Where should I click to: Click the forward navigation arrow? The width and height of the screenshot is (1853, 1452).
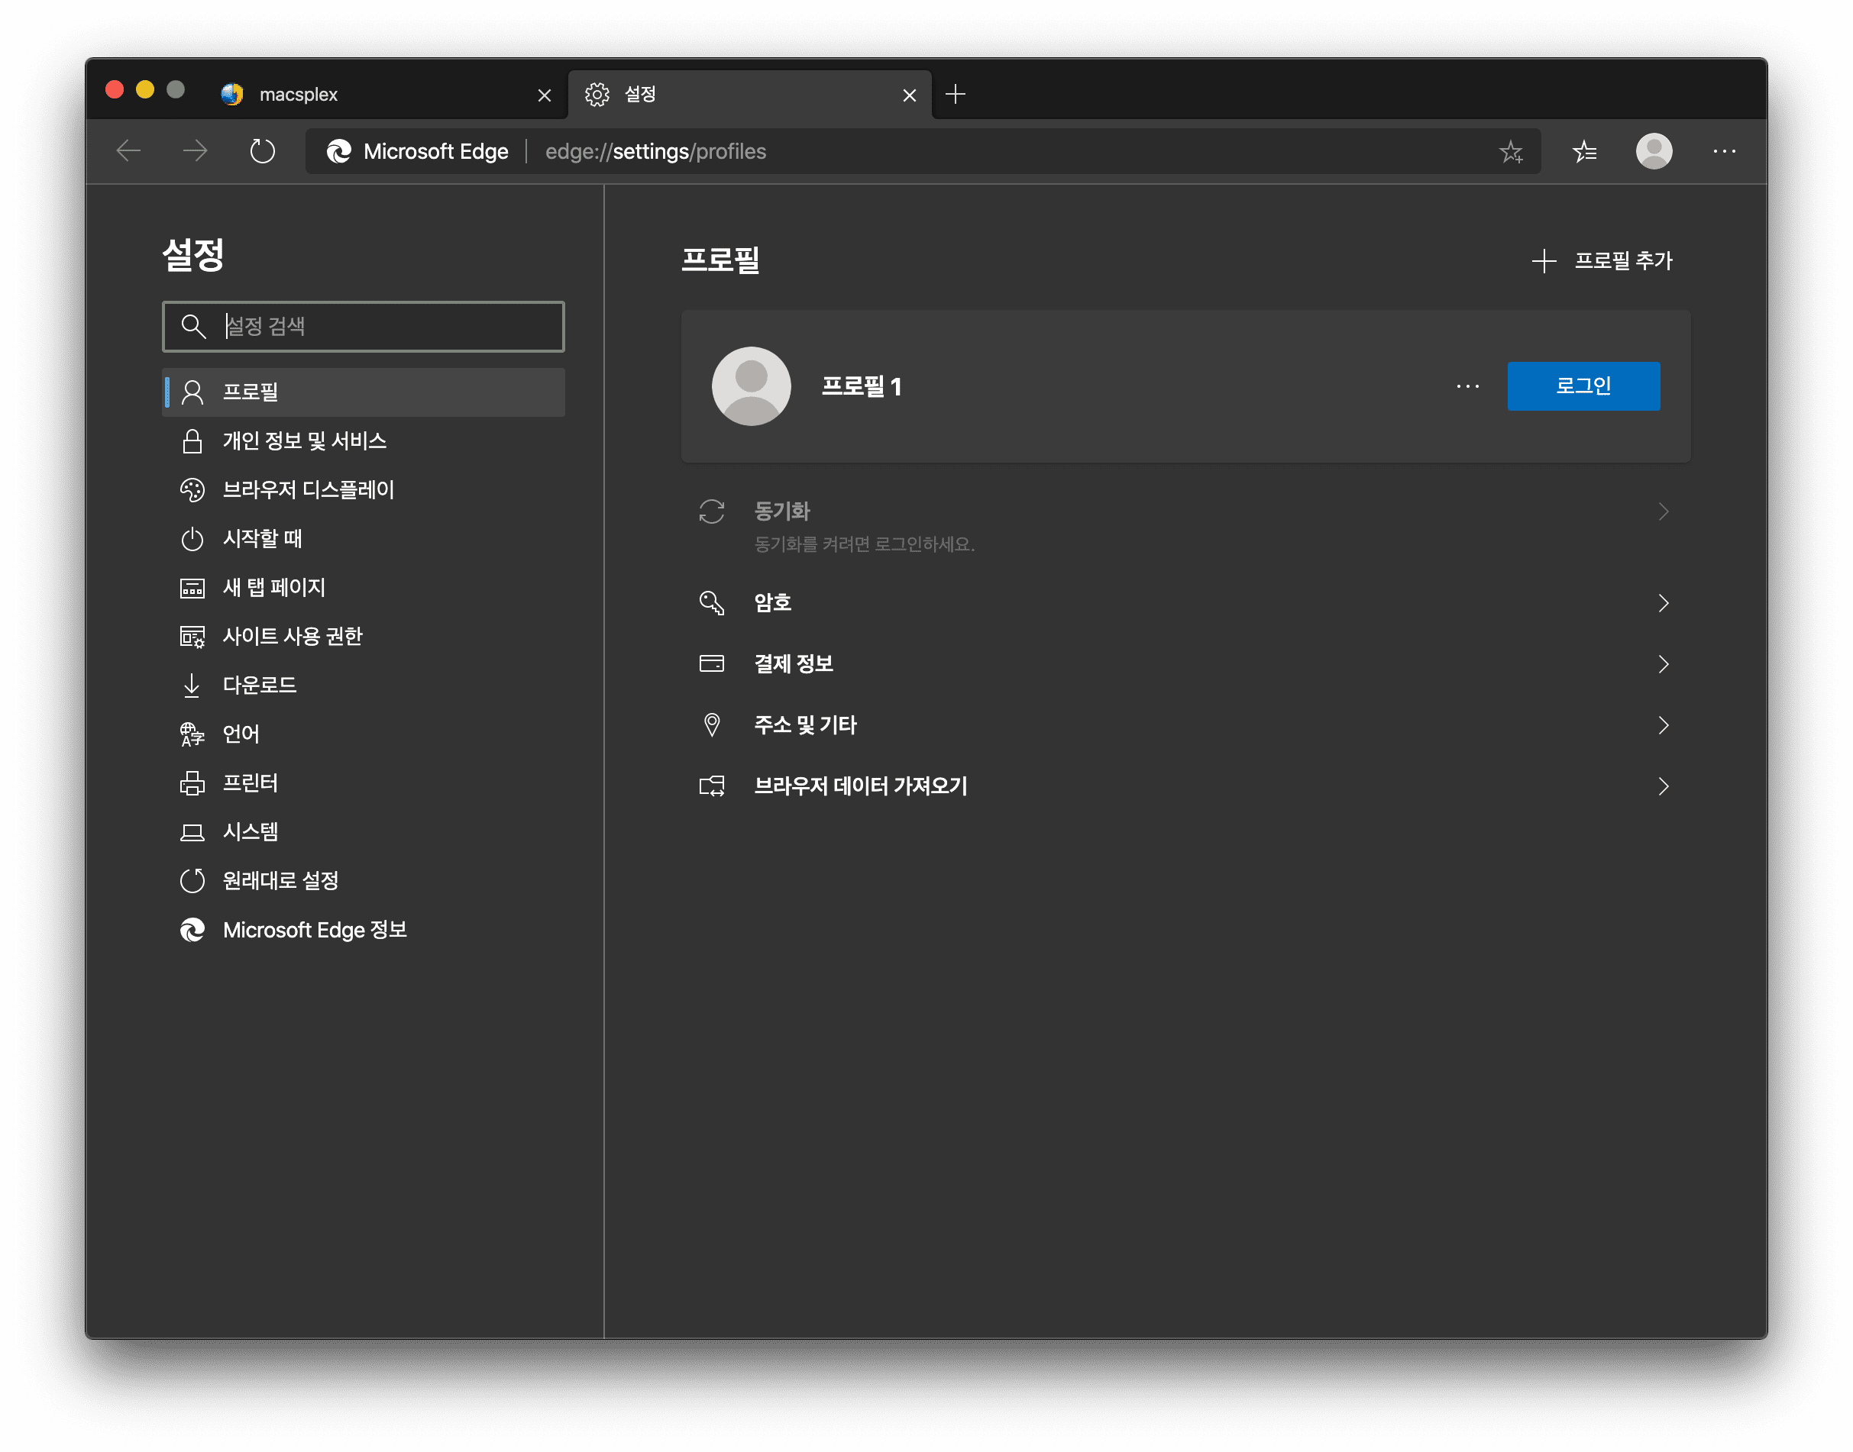[195, 151]
